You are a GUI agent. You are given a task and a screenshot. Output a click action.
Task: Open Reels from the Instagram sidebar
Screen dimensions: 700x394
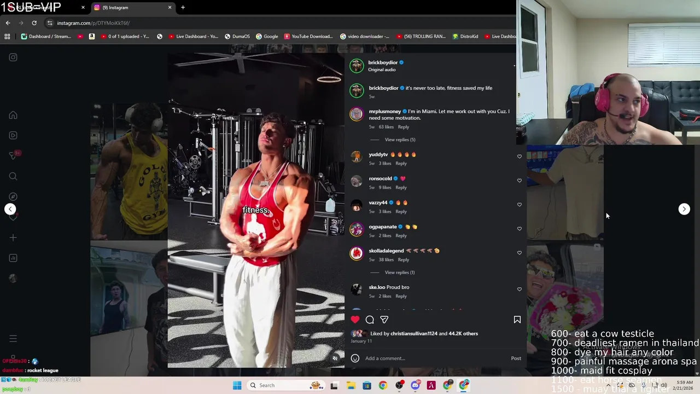(x=13, y=136)
